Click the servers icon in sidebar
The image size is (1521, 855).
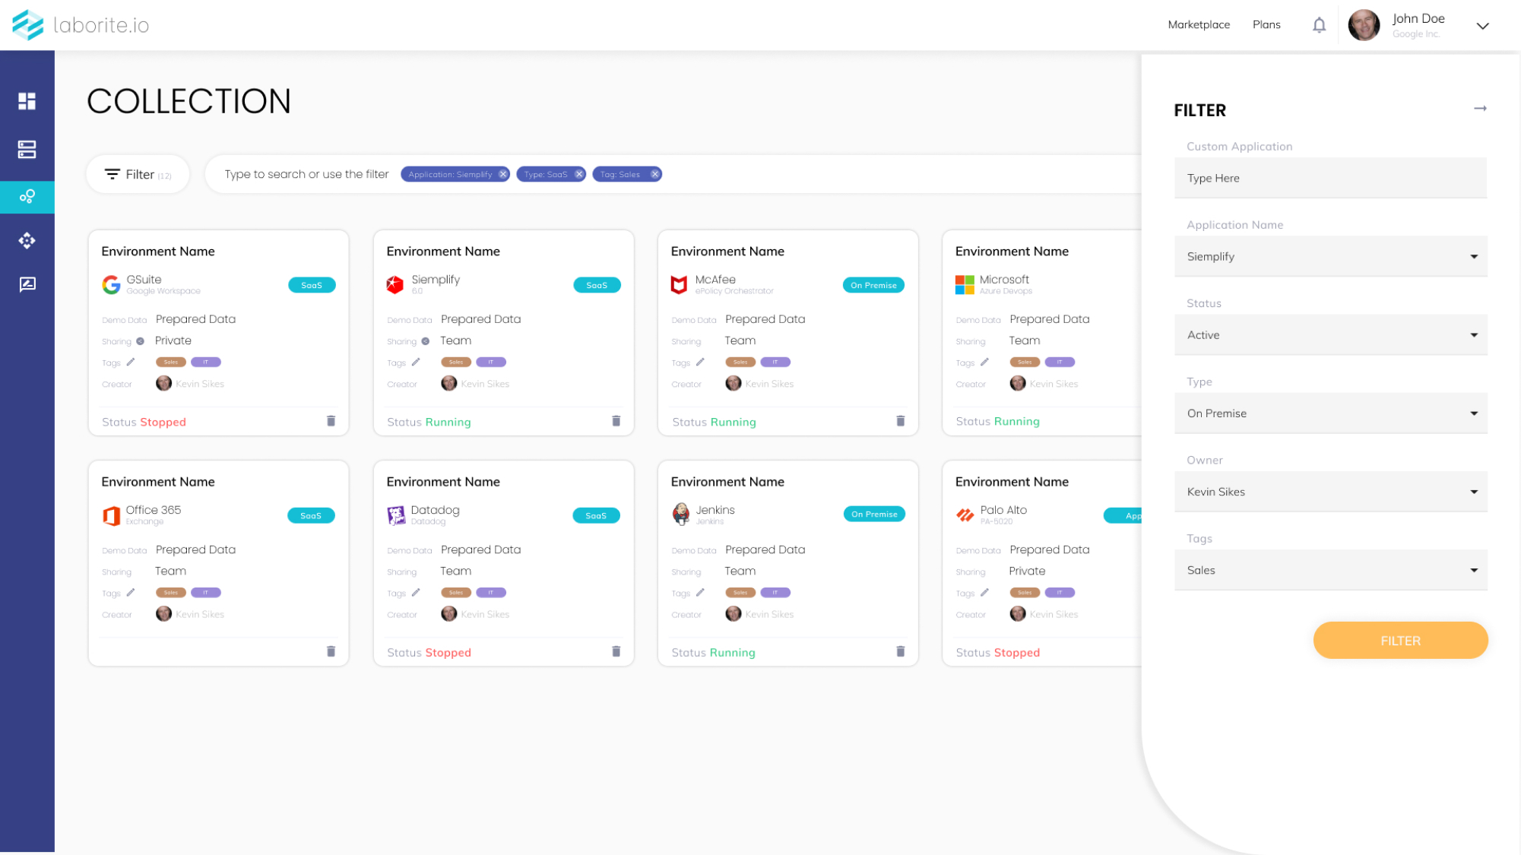[x=27, y=149]
